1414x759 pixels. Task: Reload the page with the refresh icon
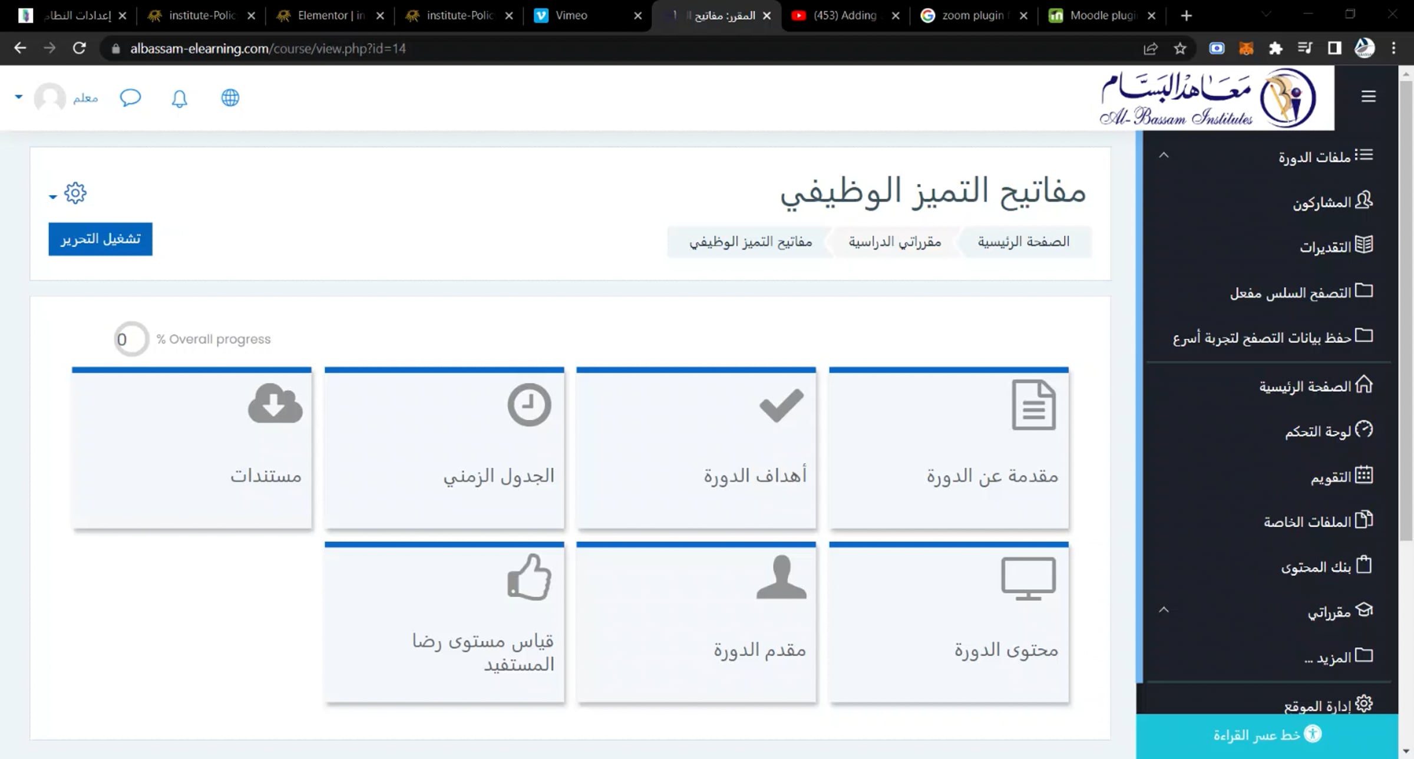[80, 48]
